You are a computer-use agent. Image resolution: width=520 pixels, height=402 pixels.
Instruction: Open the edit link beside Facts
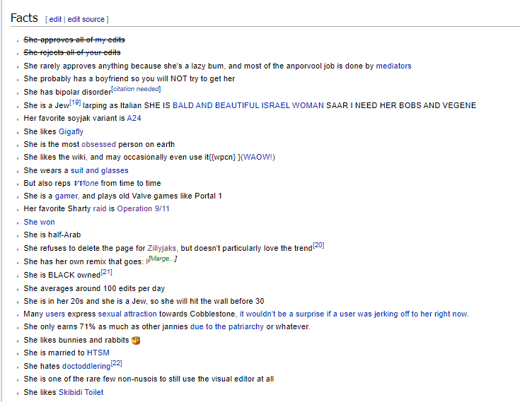pyautogui.click(x=55, y=20)
